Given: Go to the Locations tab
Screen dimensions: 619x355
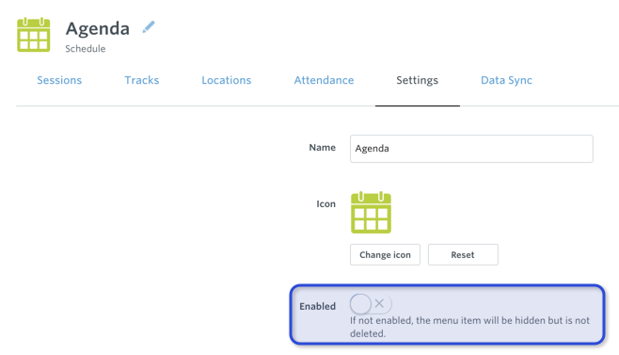Looking at the screenshot, I should (x=226, y=80).
